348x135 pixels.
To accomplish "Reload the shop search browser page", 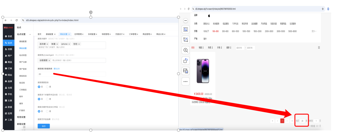I will pos(189,9).
